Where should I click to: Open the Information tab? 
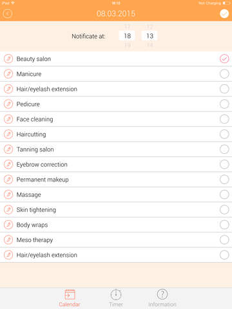coord(162,298)
